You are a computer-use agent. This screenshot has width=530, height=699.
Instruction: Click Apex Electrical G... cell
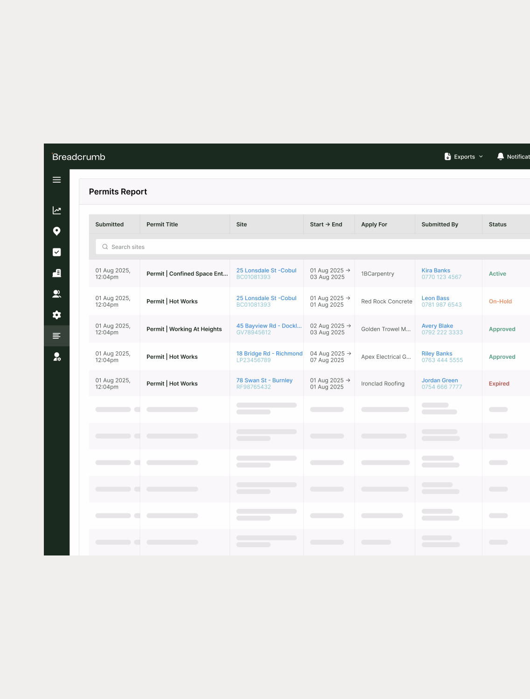point(386,357)
